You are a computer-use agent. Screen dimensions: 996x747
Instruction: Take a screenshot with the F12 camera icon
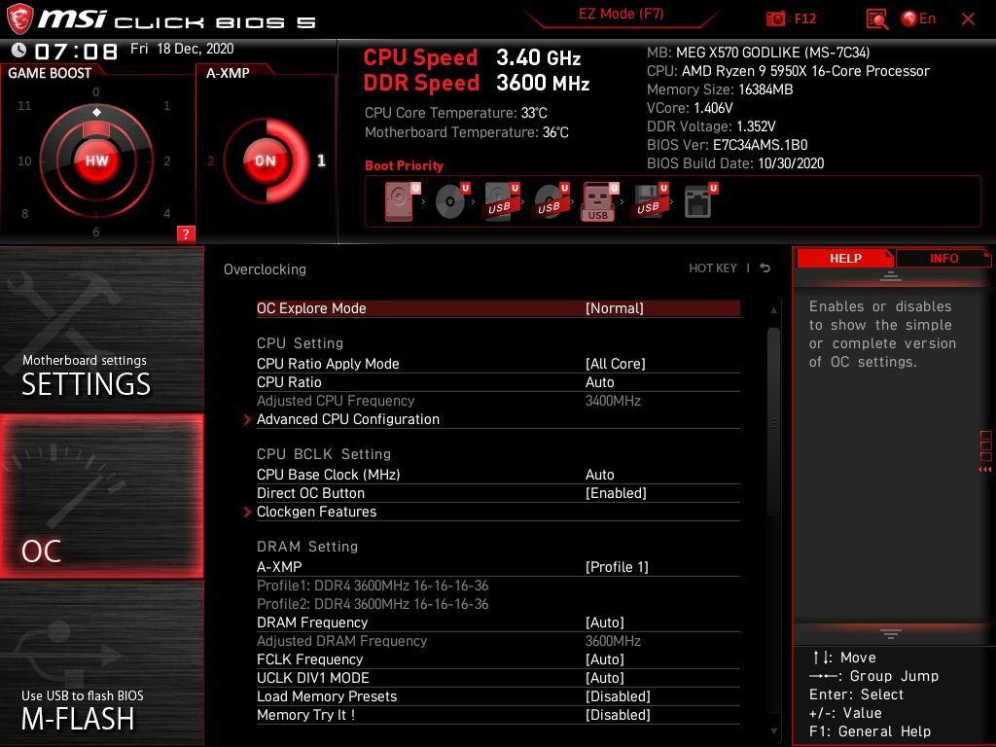[775, 19]
